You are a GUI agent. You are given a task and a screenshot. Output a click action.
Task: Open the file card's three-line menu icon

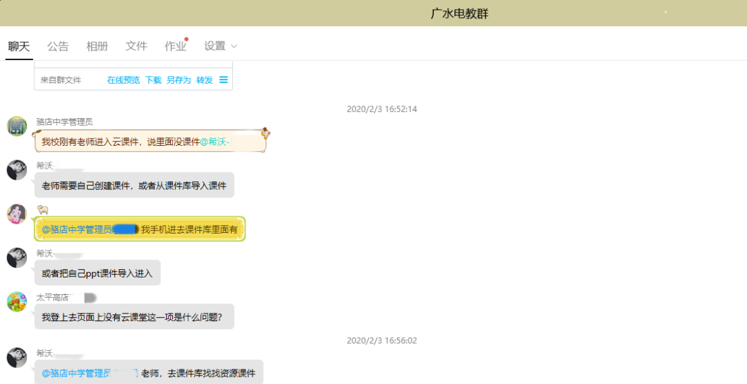223,80
